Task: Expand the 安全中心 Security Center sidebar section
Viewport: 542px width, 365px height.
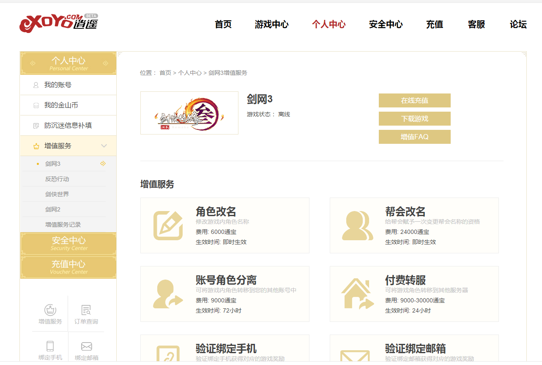Action: (x=68, y=244)
